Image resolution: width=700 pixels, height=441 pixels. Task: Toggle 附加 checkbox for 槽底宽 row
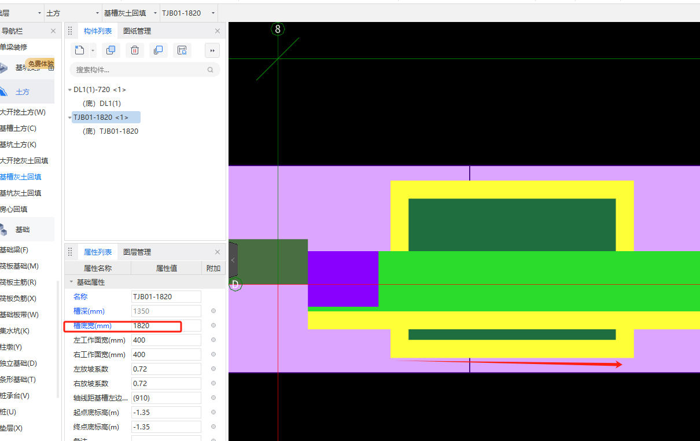click(213, 325)
